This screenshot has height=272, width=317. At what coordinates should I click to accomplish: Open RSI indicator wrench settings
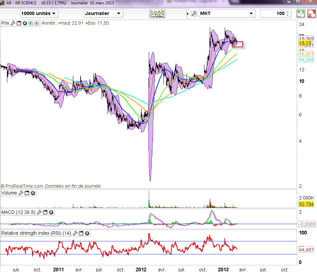[75, 233]
